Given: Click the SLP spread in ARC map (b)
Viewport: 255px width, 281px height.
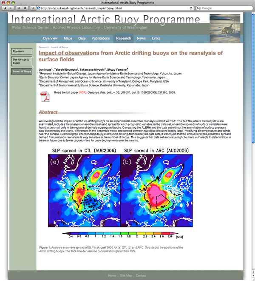Looking at the screenshot, I should [x=157, y=191].
